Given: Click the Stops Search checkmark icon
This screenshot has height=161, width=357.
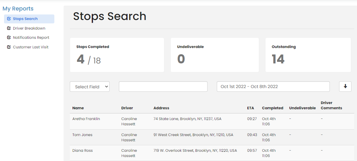Looking at the screenshot, I should 9,19.
